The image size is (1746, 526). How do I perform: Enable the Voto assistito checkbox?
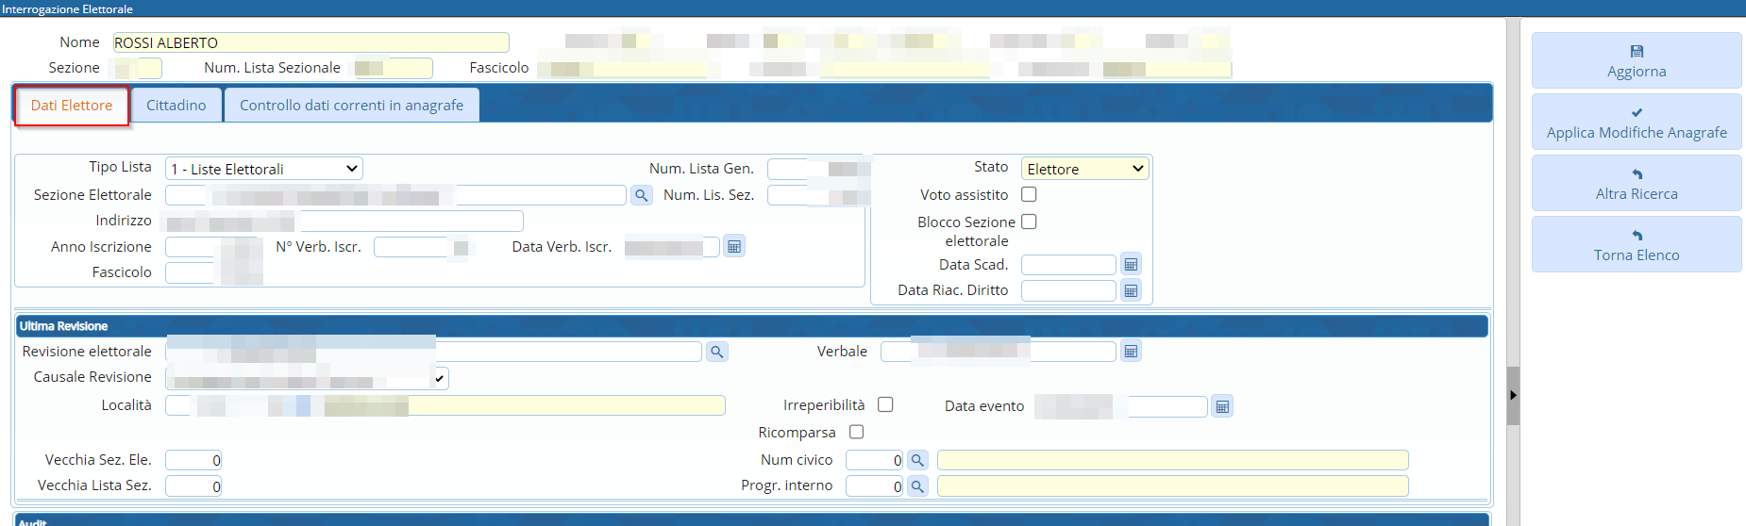[1029, 194]
